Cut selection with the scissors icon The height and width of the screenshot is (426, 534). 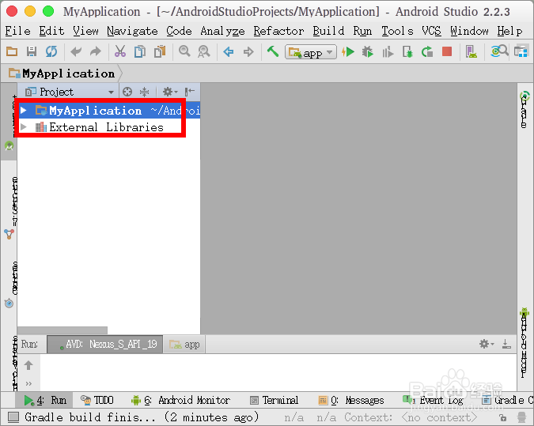tap(120, 51)
